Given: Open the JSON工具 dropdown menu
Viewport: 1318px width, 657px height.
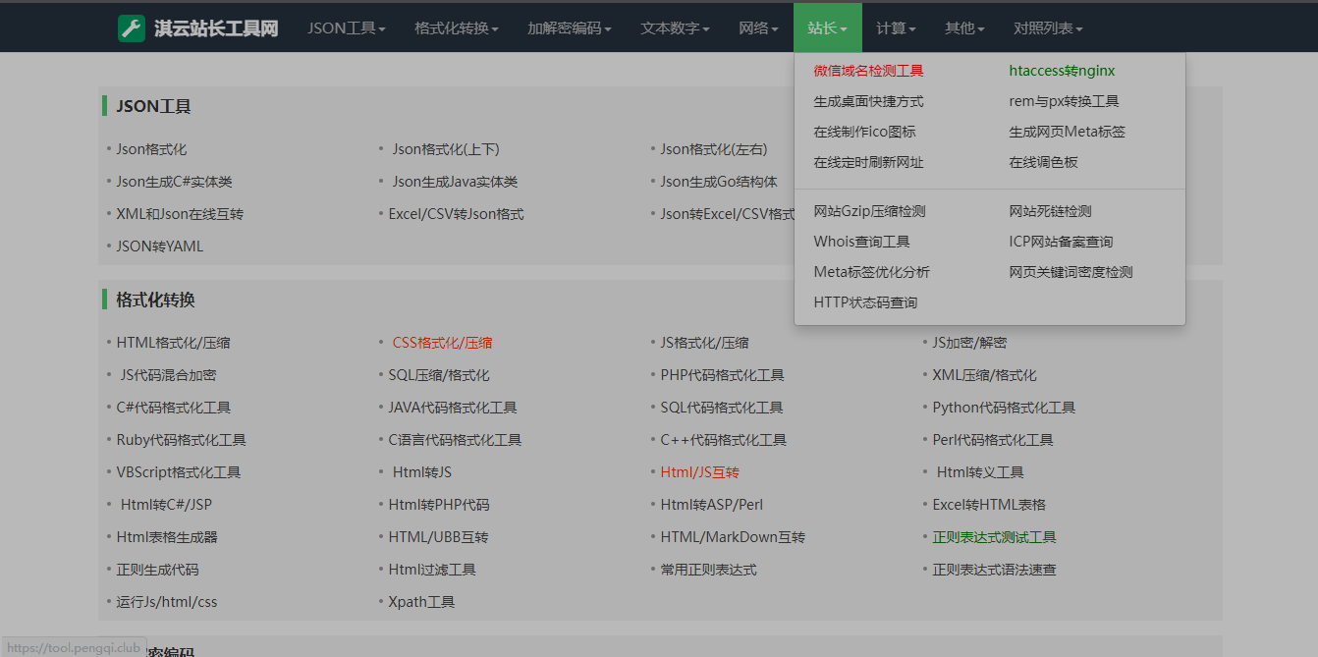Looking at the screenshot, I should coord(346,28).
